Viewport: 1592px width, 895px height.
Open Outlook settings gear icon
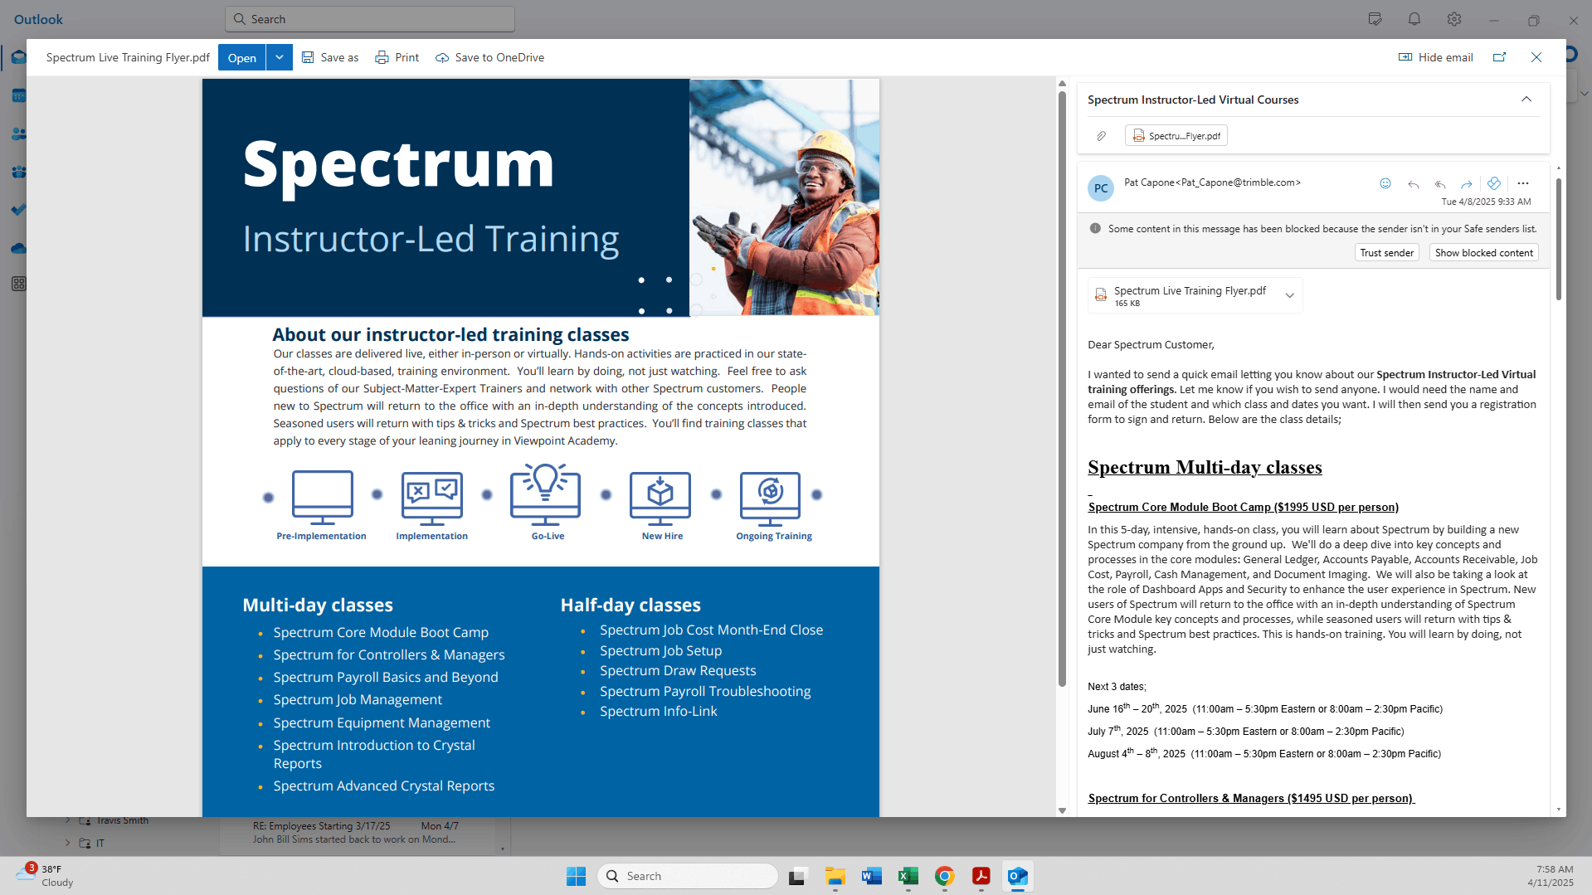point(1454,19)
